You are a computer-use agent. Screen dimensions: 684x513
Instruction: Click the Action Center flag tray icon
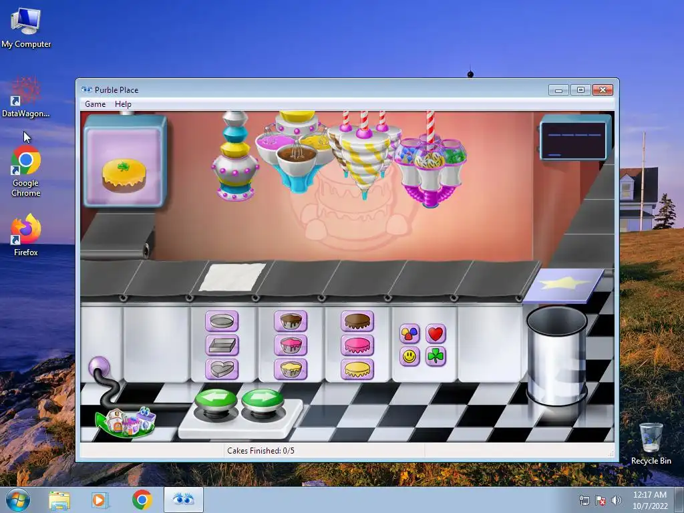(x=601, y=500)
